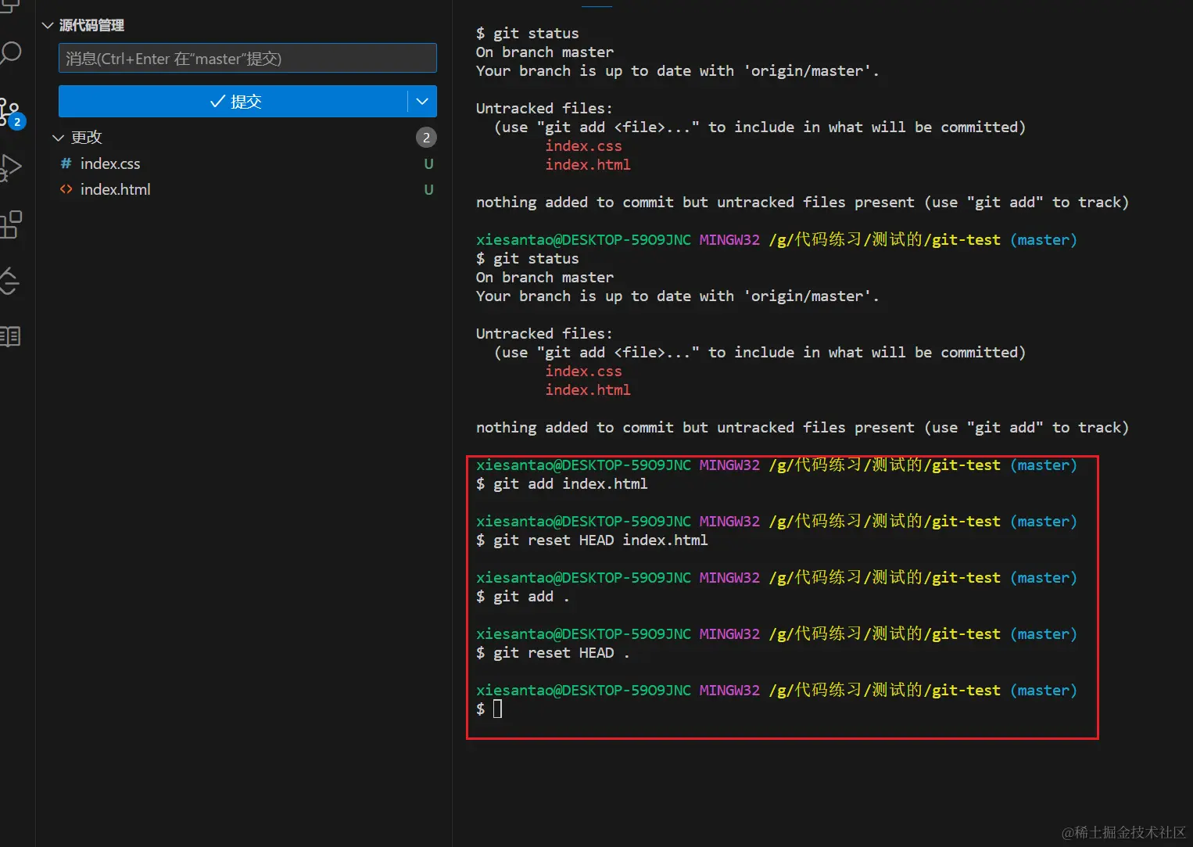Click the activity bar icon below Extensions

tap(10, 282)
